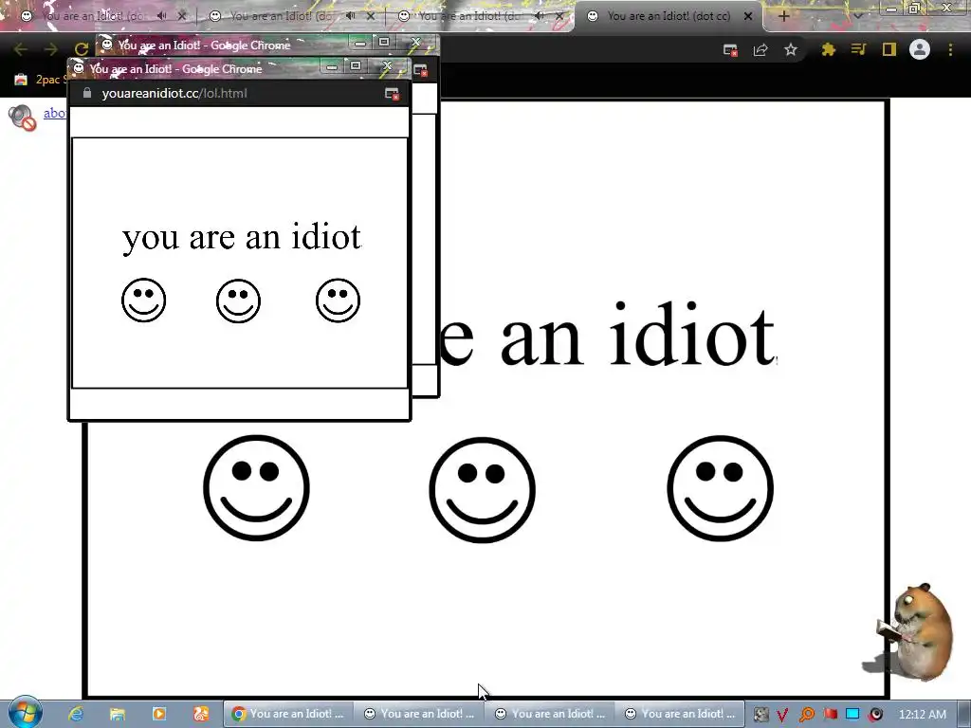Open the 12:12 AM taskbar clock
The width and height of the screenshot is (971, 728).
click(922, 715)
